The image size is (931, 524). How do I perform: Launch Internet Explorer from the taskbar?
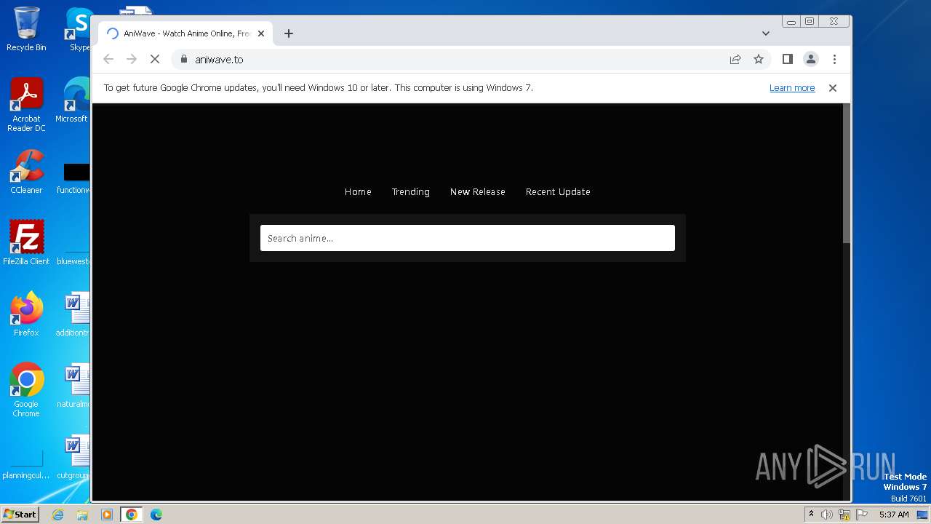coord(57,515)
